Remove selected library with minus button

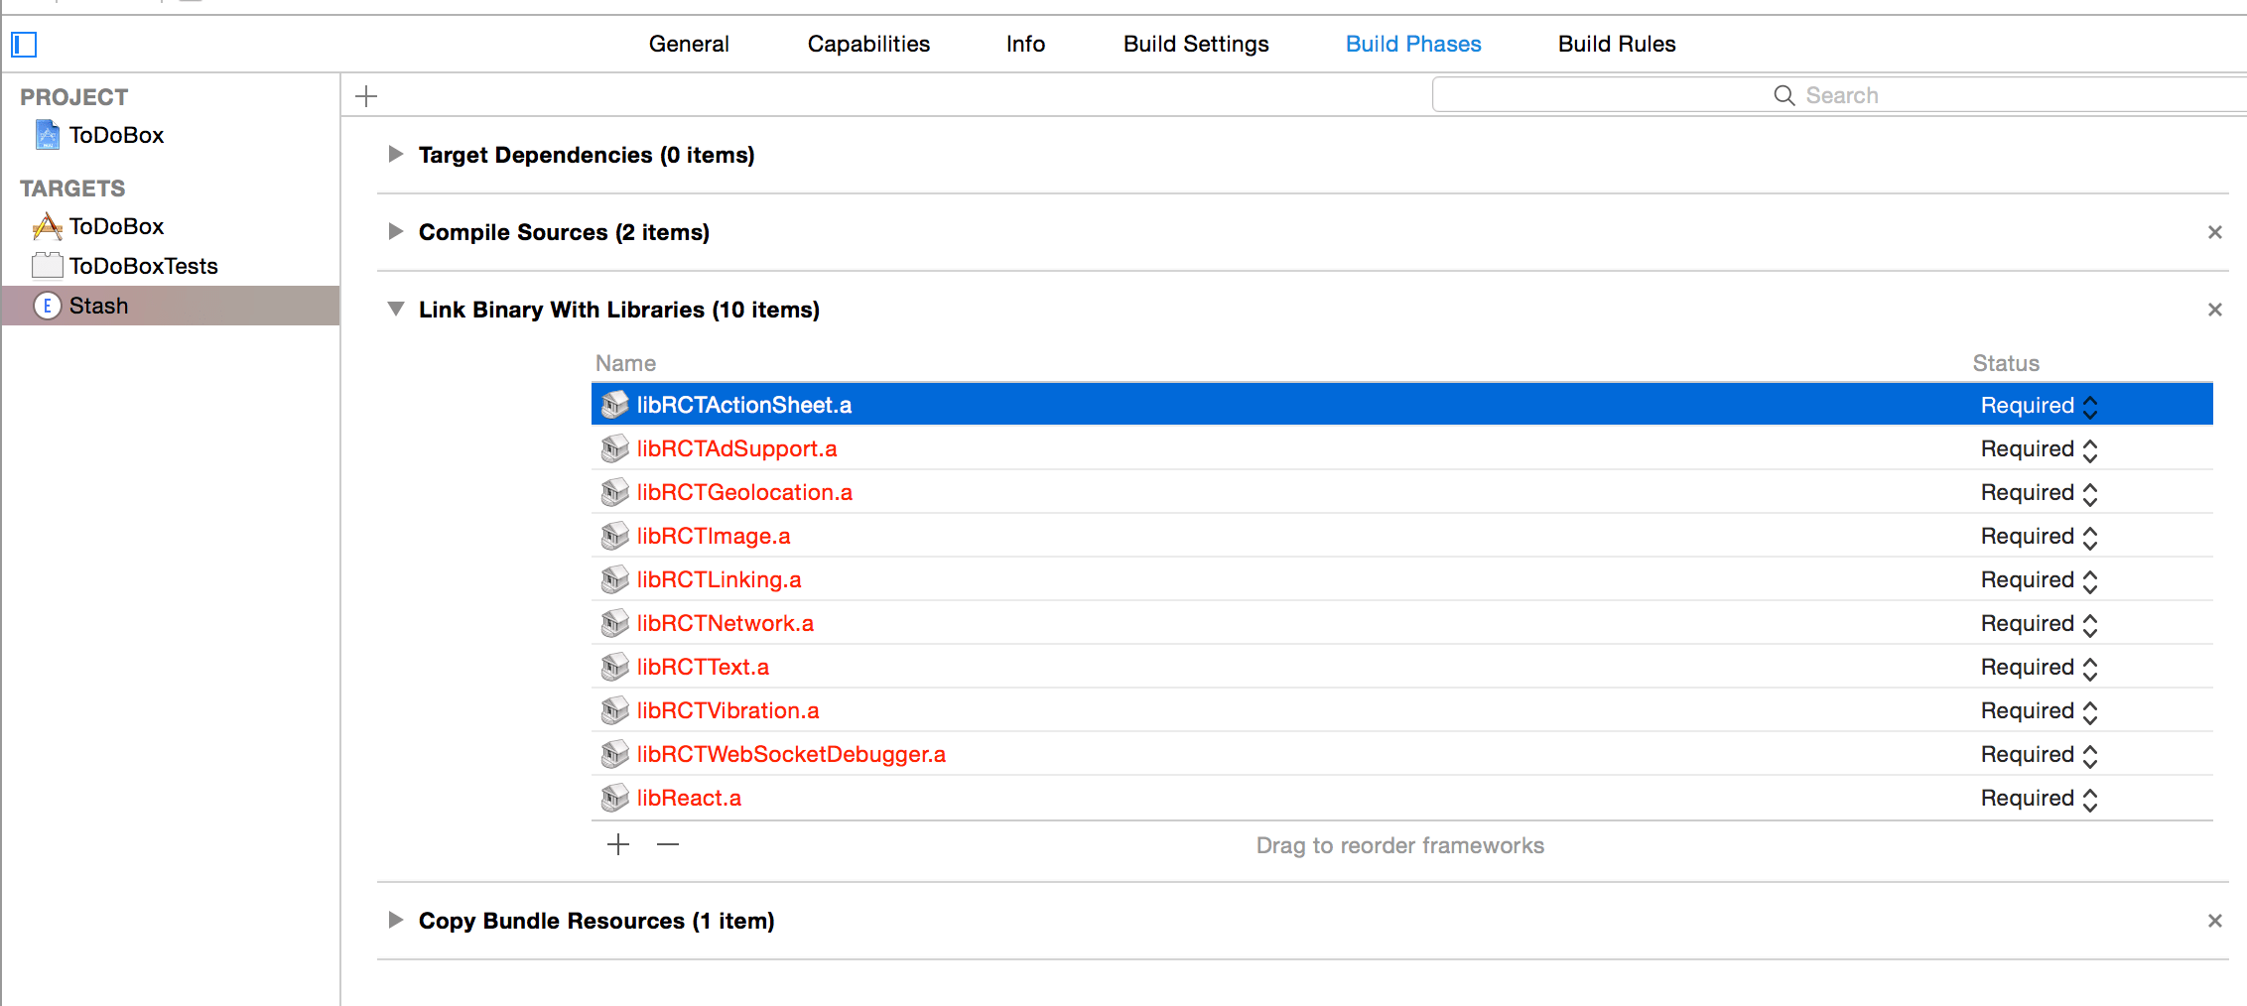coord(667,844)
